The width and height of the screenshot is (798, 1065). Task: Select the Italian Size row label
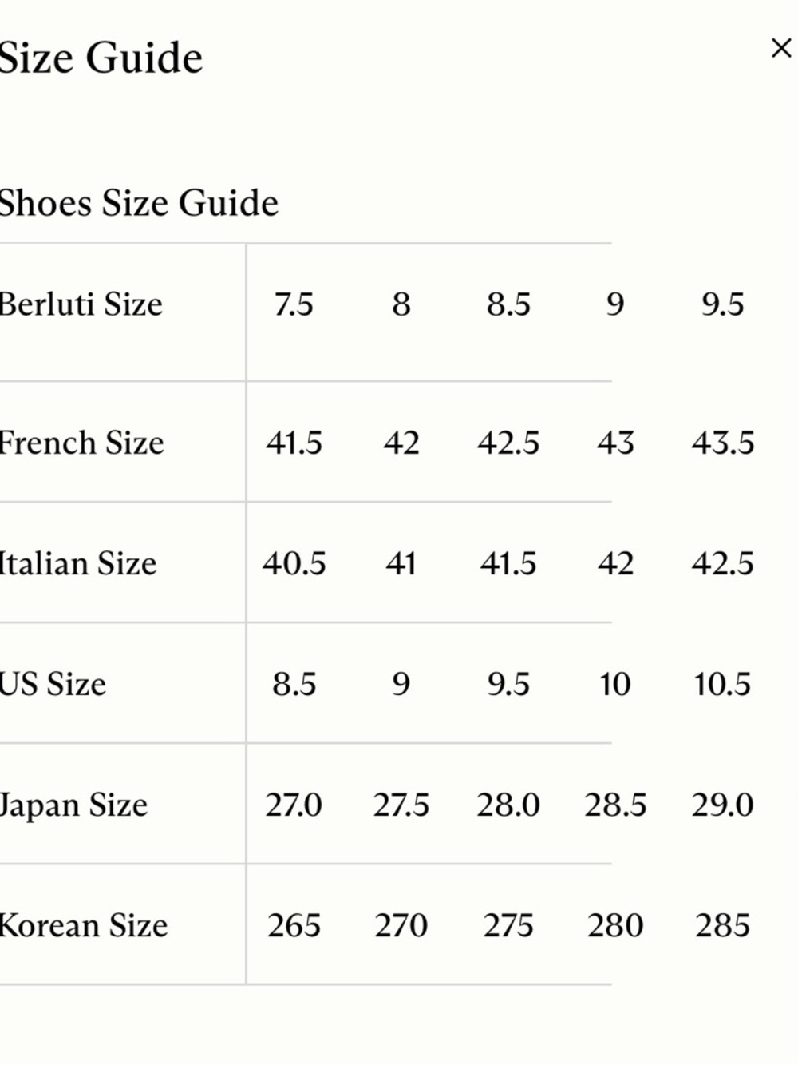(78, 563)
